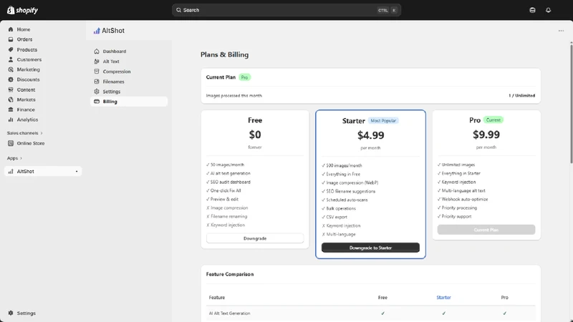Click the Orders icon in the sidebar

pyautogui.click(x=11, y=39)
